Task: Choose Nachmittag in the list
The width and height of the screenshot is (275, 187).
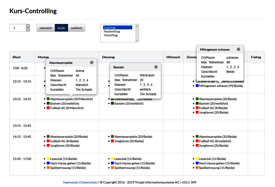Action: click(x=112, y=31)
